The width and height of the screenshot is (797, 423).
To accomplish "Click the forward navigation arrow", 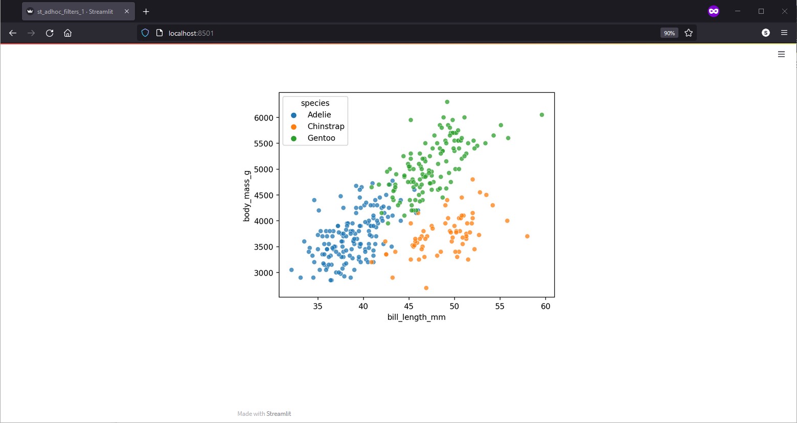I will click(x=31, y=33).
